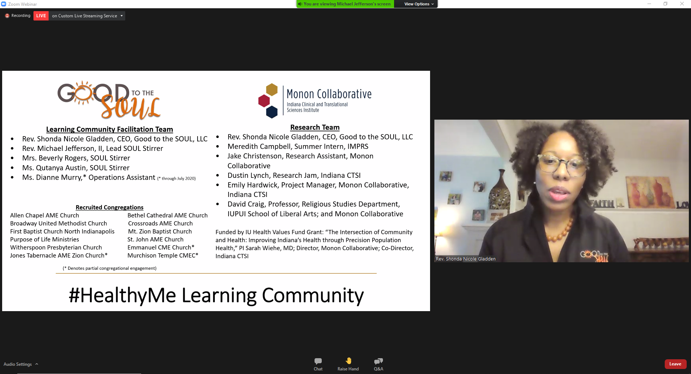Image resolution: width=691 pixels, height=374 pixels.
Task: Click 'Purpose of Life Ministries' entry
Action: (45, 239)
